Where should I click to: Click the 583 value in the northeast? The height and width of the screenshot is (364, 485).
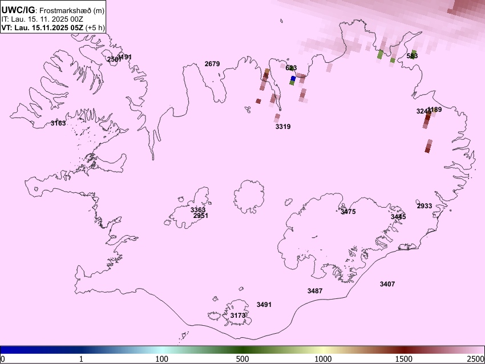click(x=412, y=56)
